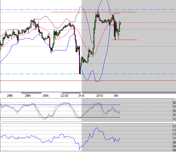
Task: Click the 50 level on oscillator scale
Action: point(174,111)
